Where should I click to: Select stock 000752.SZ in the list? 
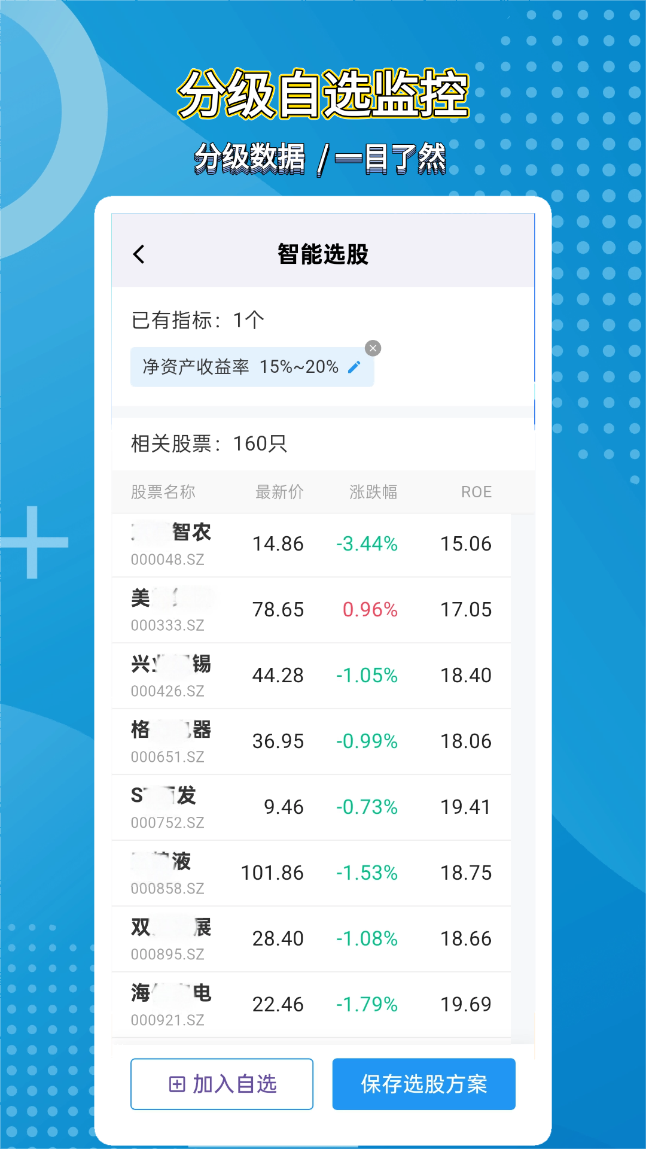coord(311,808)
